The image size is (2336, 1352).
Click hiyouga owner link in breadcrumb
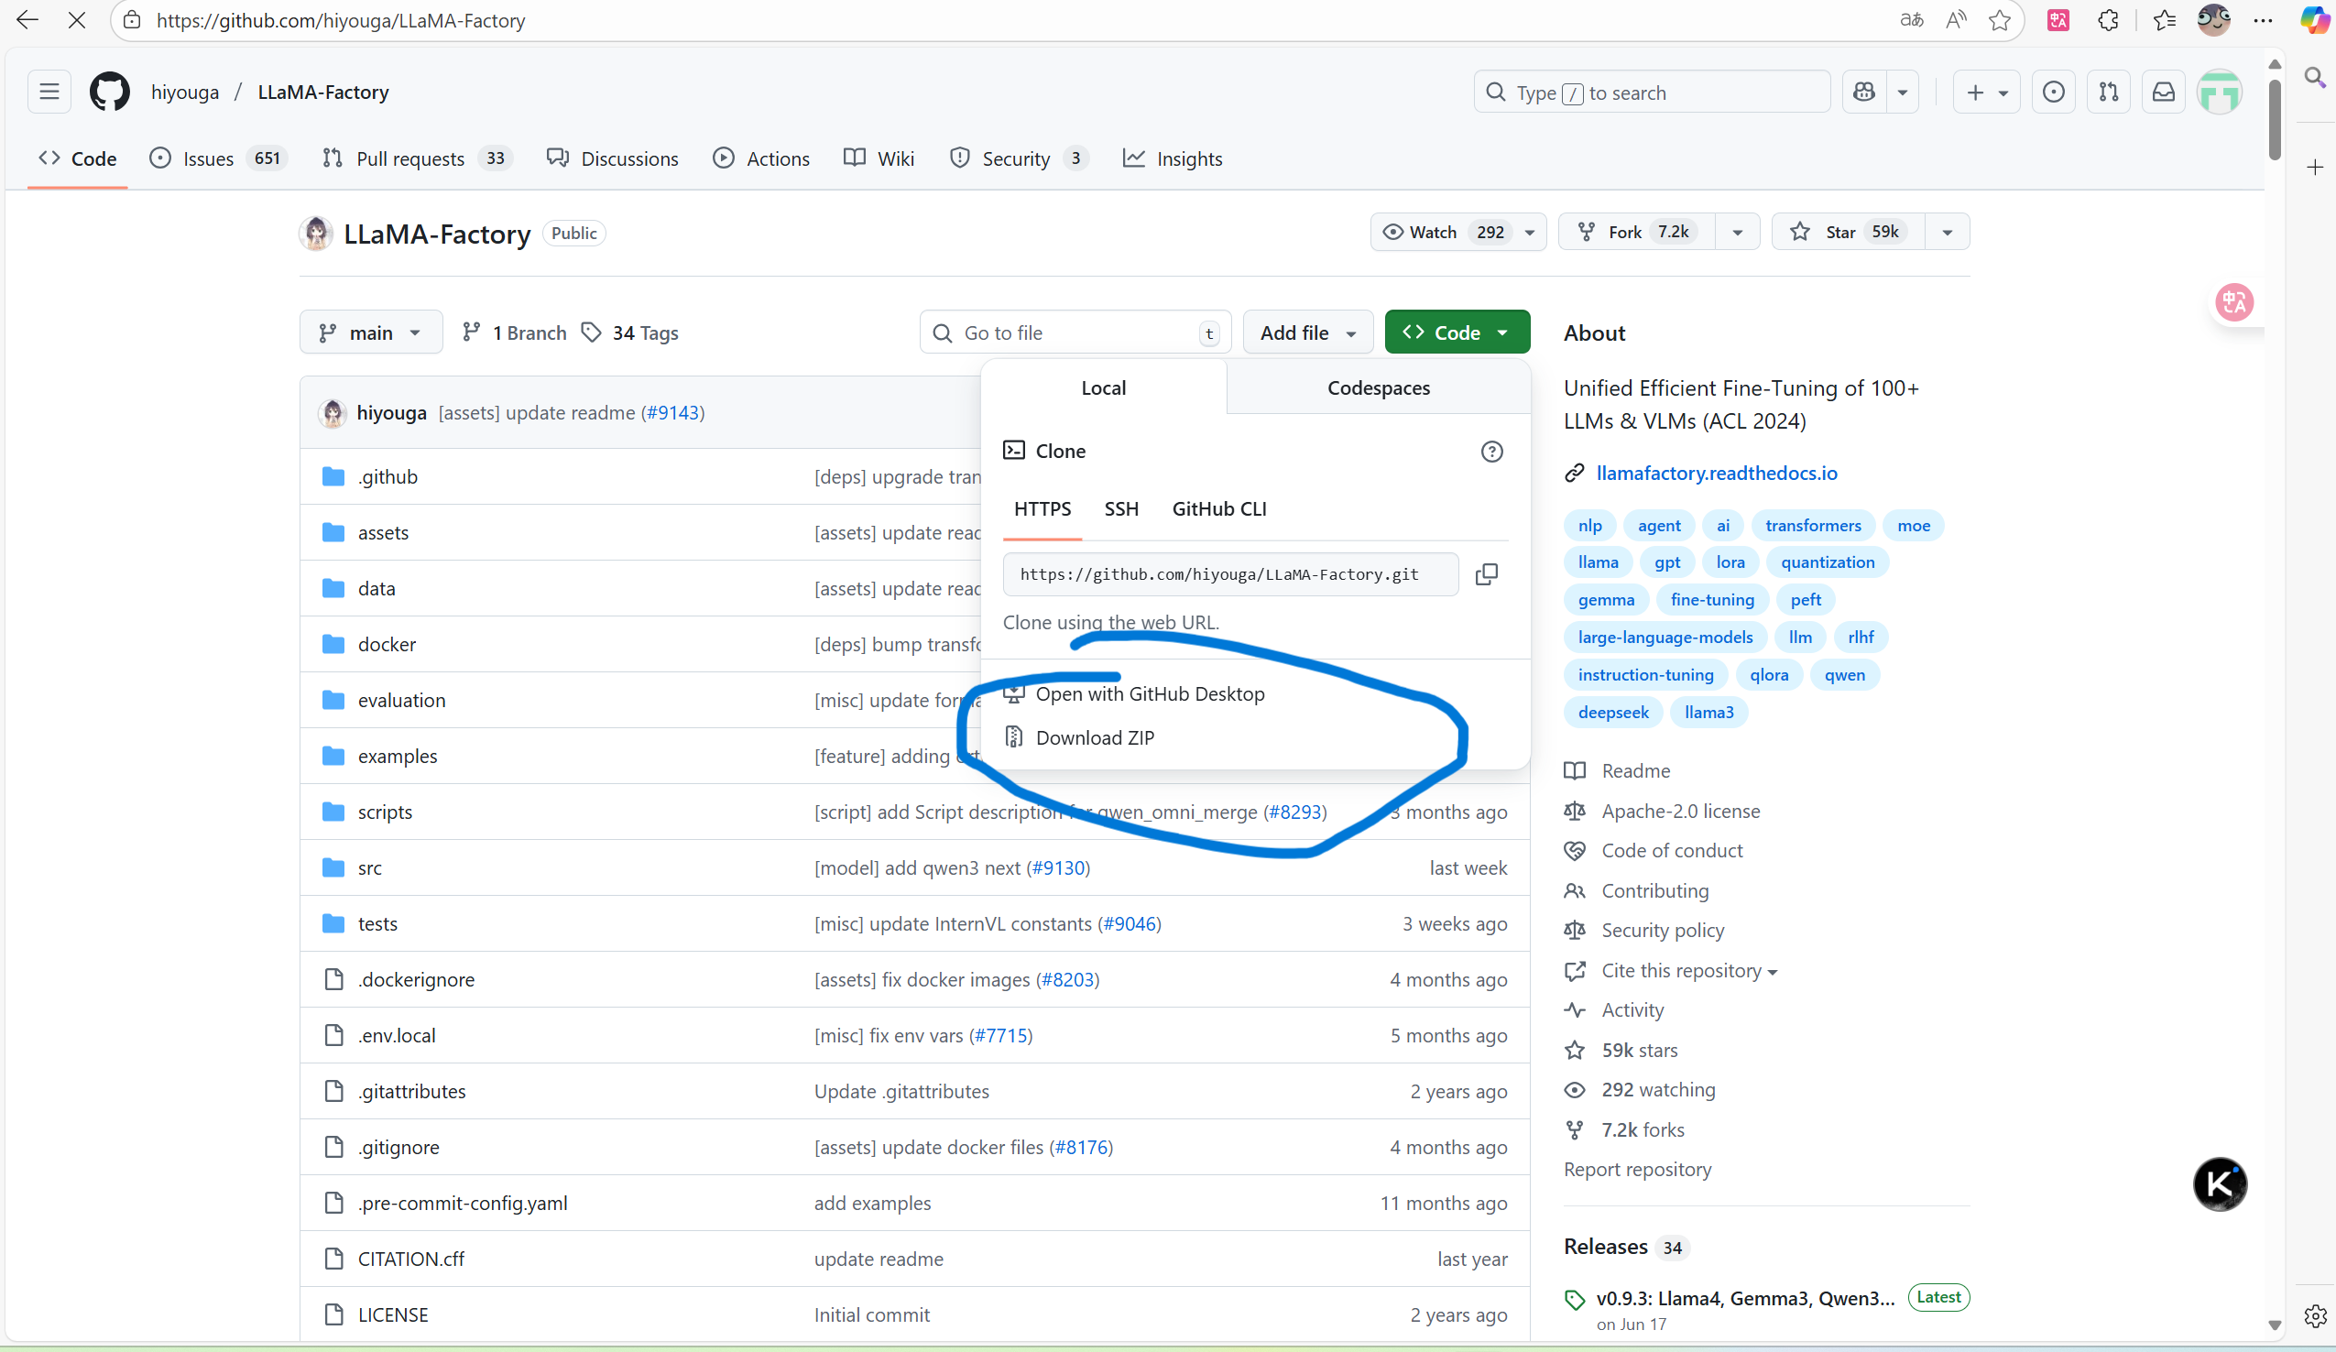coord(184,92)
